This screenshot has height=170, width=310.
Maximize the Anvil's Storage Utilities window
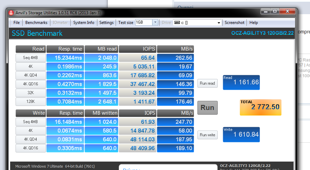click(275, 11)
